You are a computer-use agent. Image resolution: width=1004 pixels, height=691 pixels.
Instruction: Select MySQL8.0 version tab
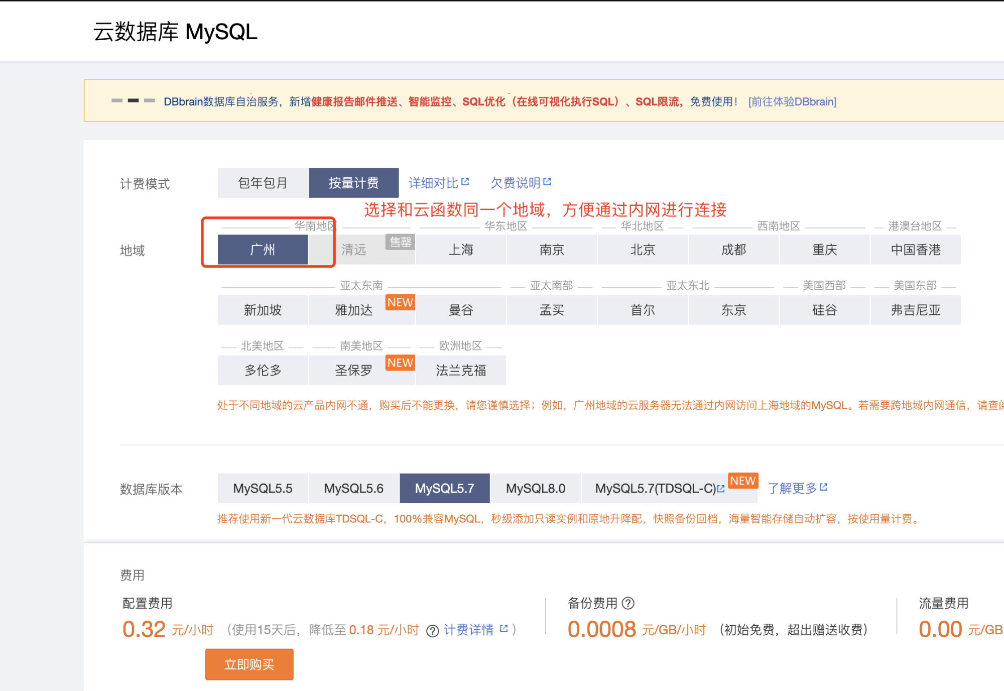pos(536,488)
